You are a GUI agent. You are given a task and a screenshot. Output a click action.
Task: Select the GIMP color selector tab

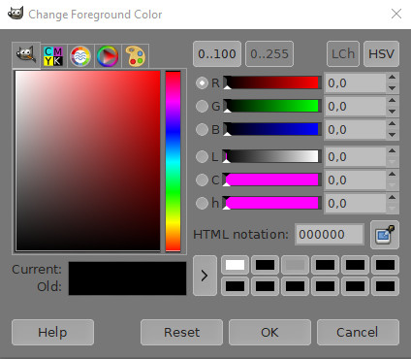point(26,55)
